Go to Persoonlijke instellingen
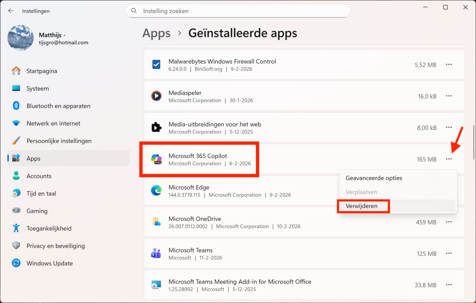 click(x=59, y=141)
